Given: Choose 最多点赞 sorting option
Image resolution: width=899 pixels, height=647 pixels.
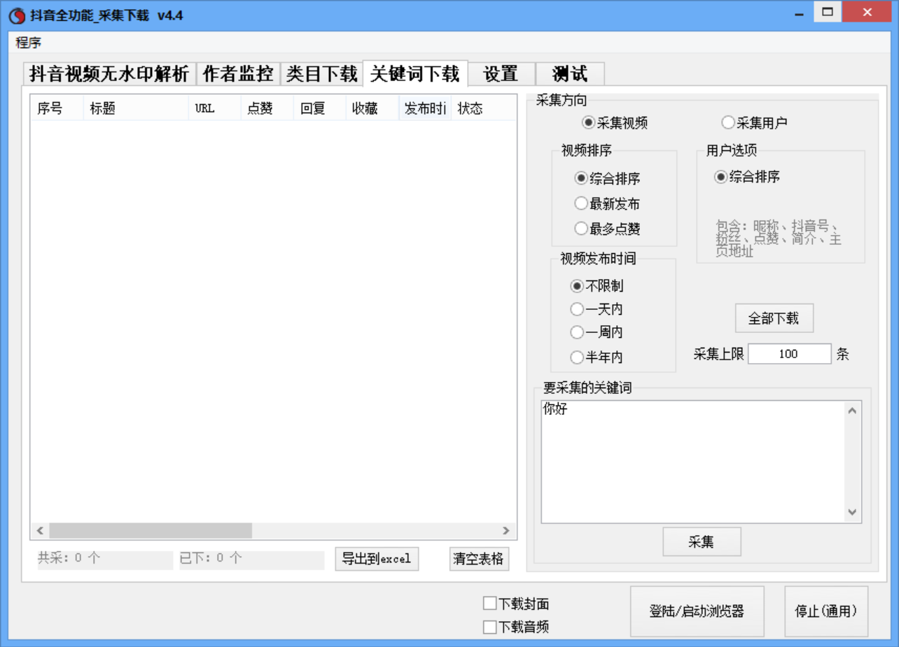Looking at the screenshot, I should pos(607,229).
